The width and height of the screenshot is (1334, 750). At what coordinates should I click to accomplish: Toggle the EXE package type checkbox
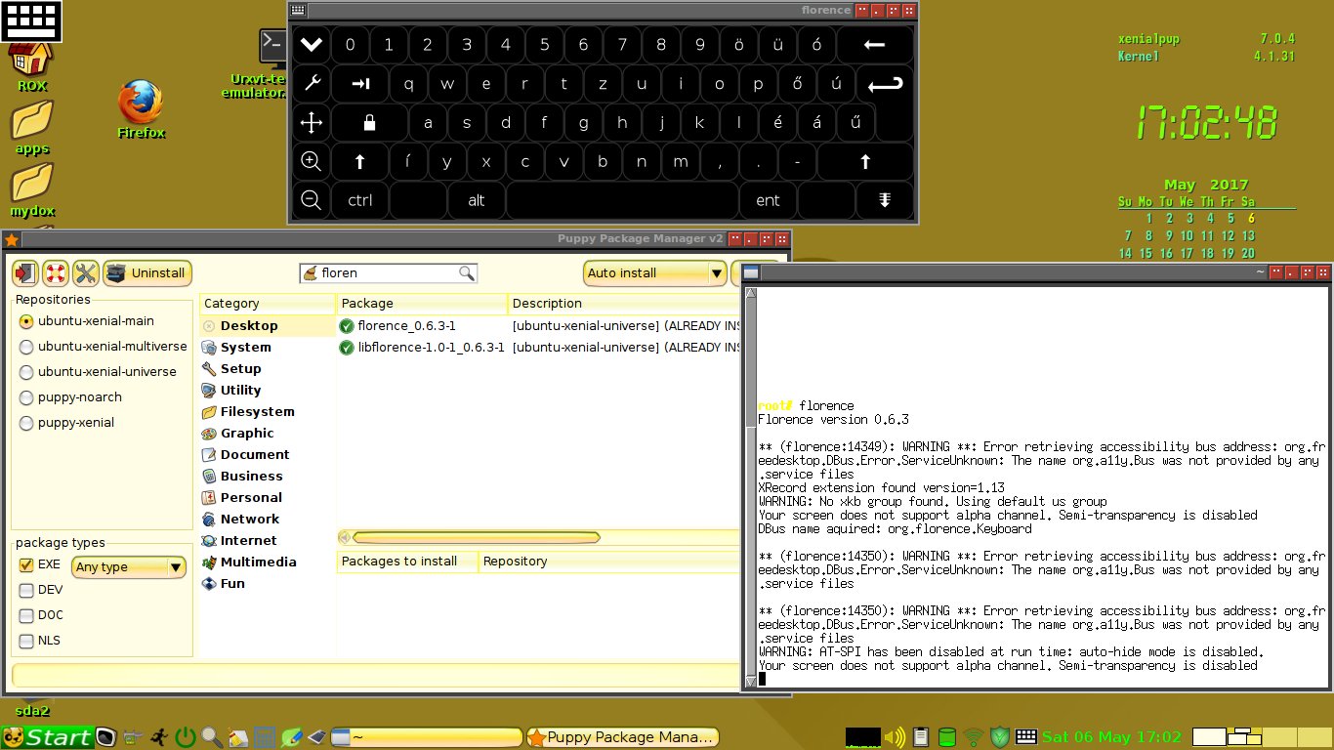tap(26, 564)
